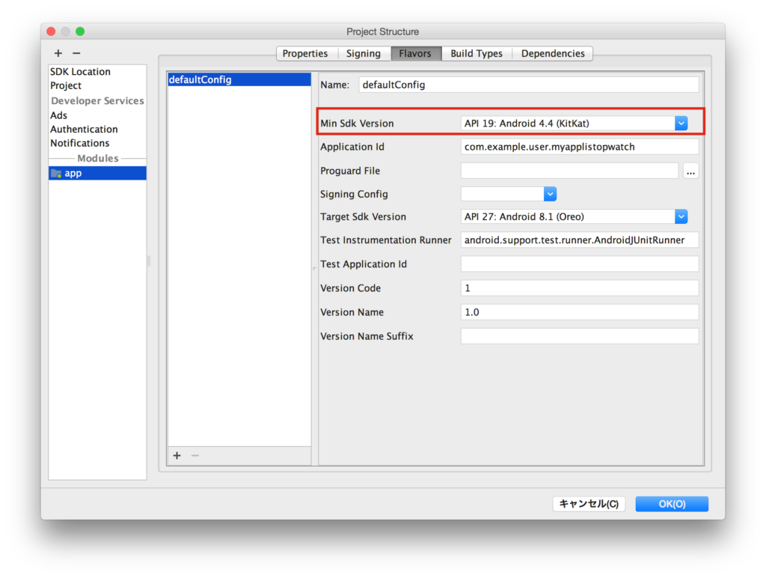Select Authentication in the sidebar

(x=84, y=129)
